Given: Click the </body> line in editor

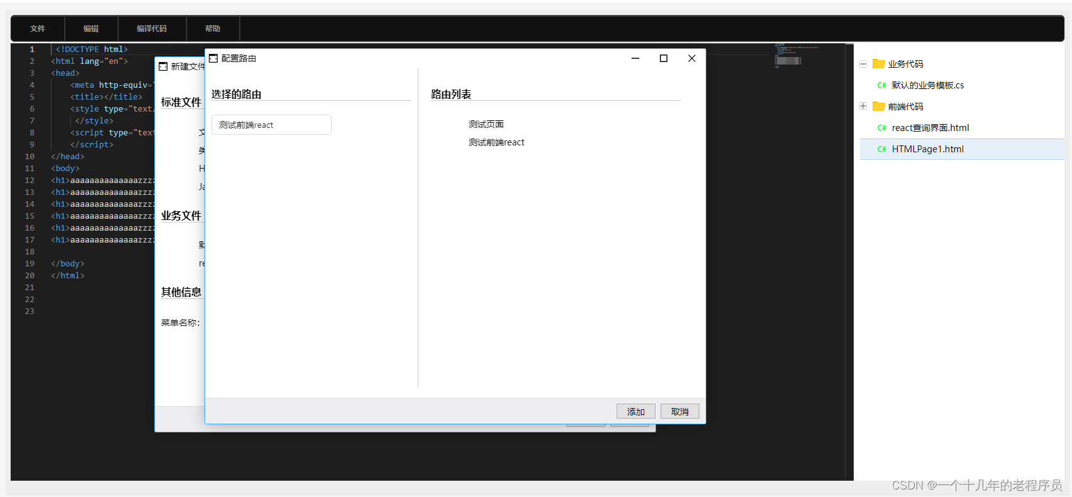Looking at the screenshot, I should (x=68, y=264).
